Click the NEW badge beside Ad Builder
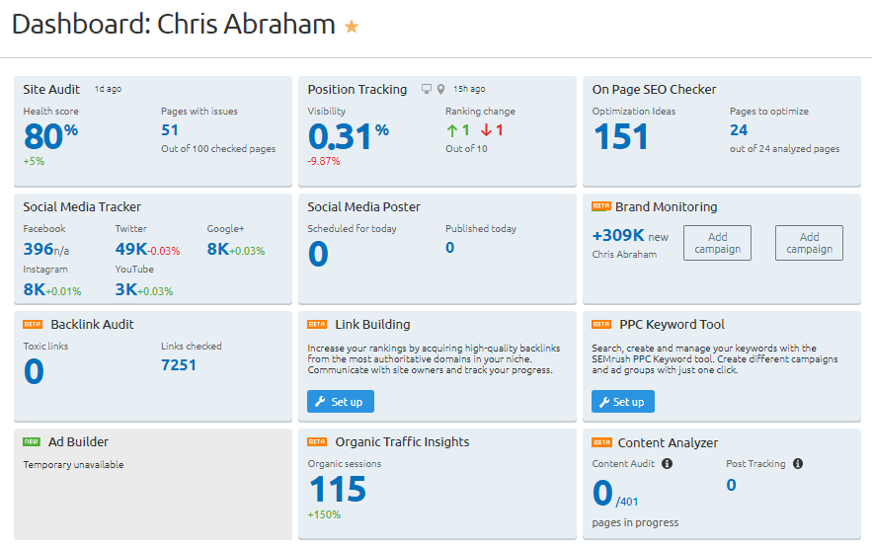Image resolution: width=872 pixels, height=548 pixels. 32,441
